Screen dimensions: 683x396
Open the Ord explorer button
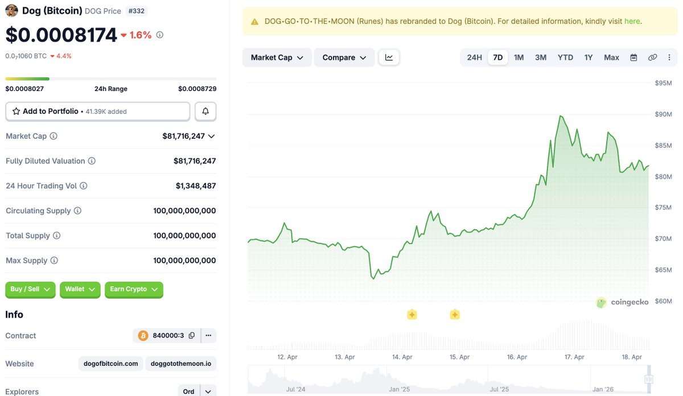[x=189, y=391]
